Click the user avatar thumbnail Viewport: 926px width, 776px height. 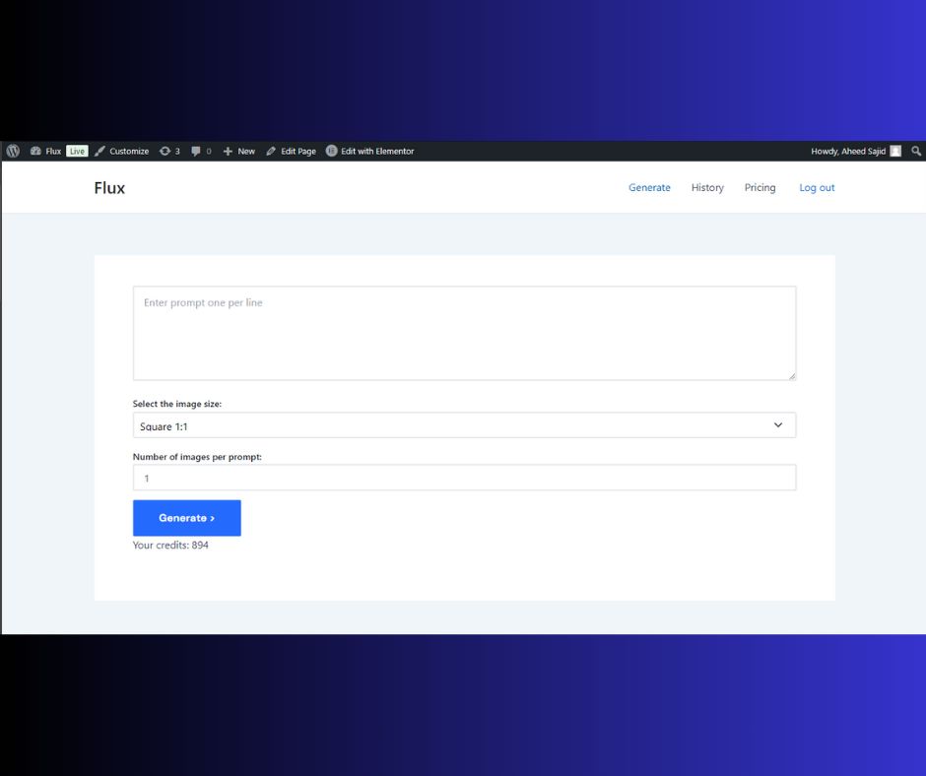(895, 152)
